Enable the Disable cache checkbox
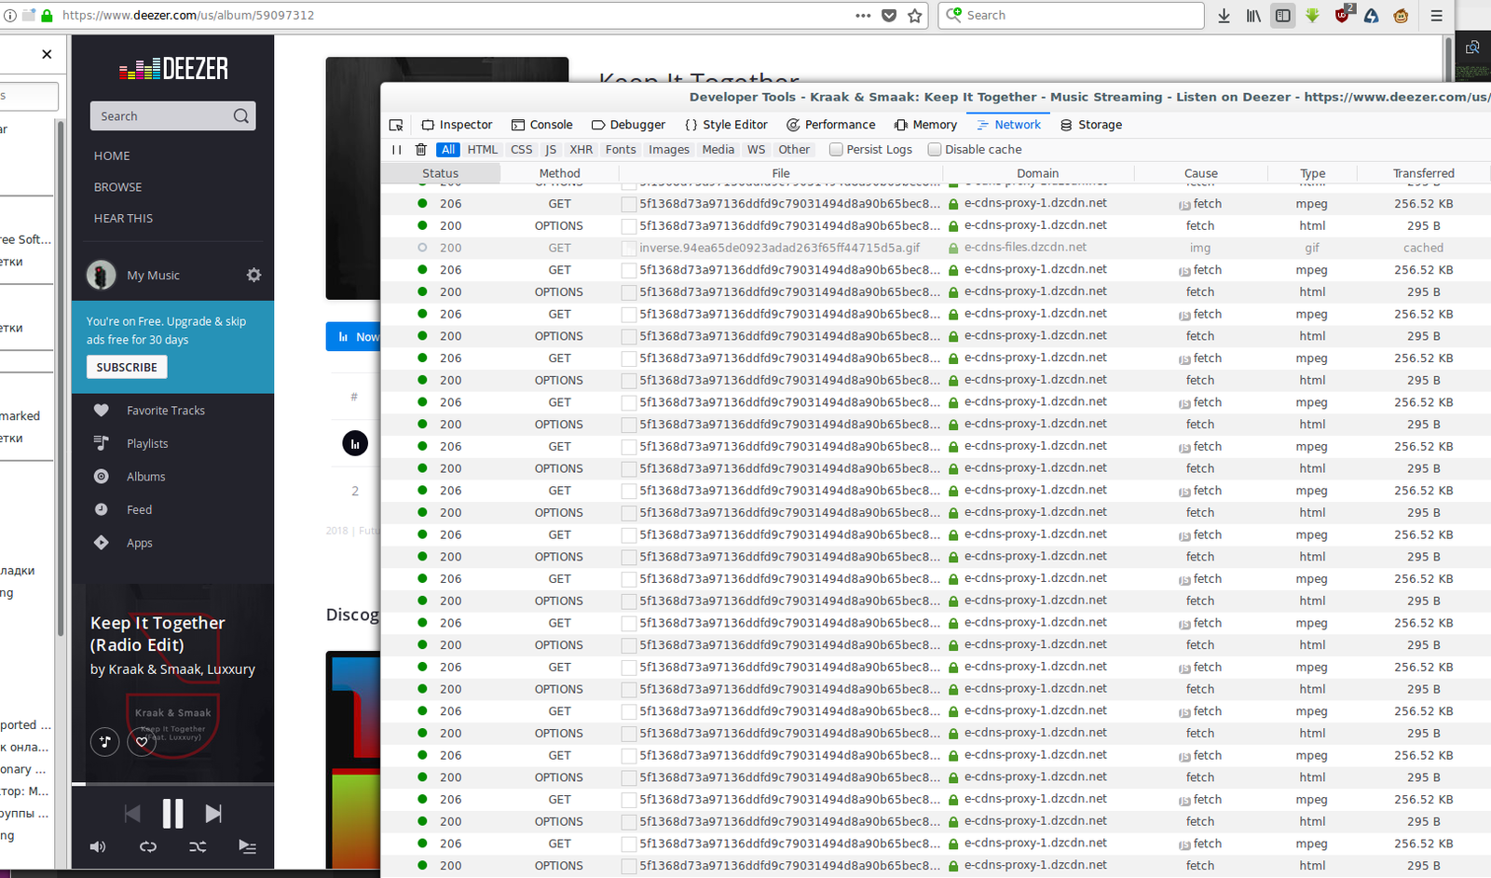This screenshot has width=1491, height=878. (x=935, y=150)
